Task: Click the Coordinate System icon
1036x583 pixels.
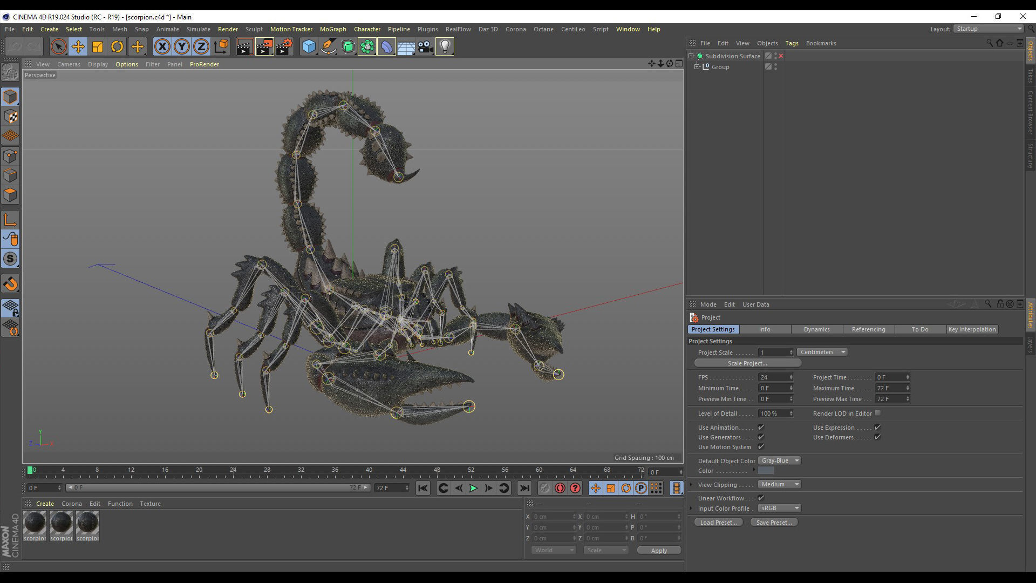Action: click(x=221, y=47)
